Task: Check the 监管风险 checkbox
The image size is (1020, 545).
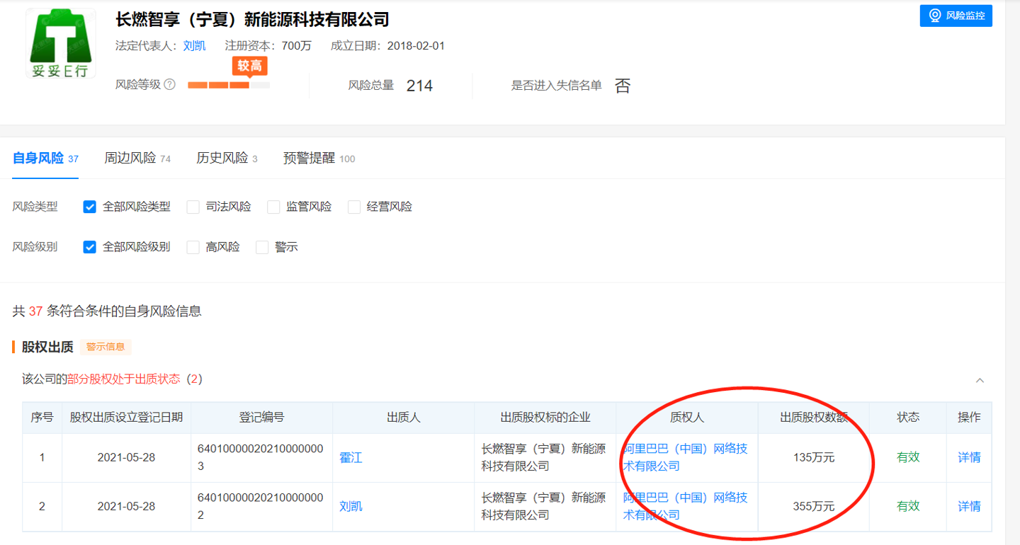Action: [273, 207]
